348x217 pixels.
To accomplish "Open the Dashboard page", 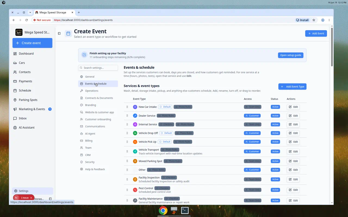I will (x=32, y=54).
